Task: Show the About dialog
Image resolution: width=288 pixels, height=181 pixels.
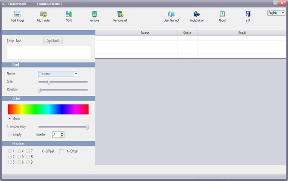Action: (x=222, y=14)
